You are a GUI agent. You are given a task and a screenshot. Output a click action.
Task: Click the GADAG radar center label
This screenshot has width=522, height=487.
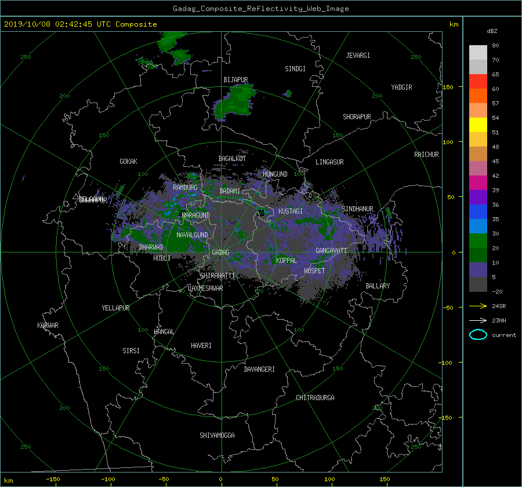pos(220,252)
